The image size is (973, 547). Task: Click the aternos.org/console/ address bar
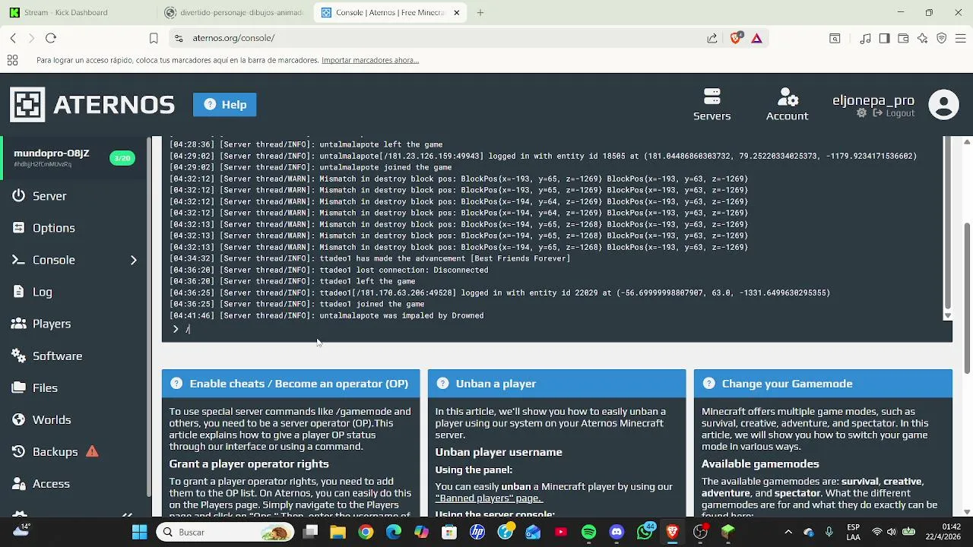tap(448, 38)
